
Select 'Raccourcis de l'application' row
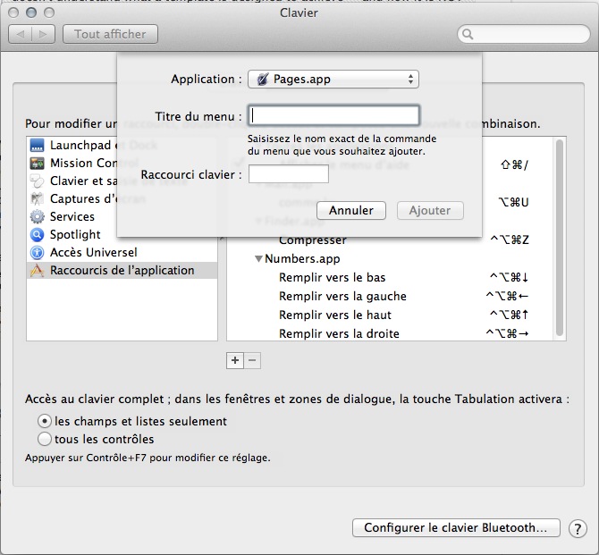[122, 271]
